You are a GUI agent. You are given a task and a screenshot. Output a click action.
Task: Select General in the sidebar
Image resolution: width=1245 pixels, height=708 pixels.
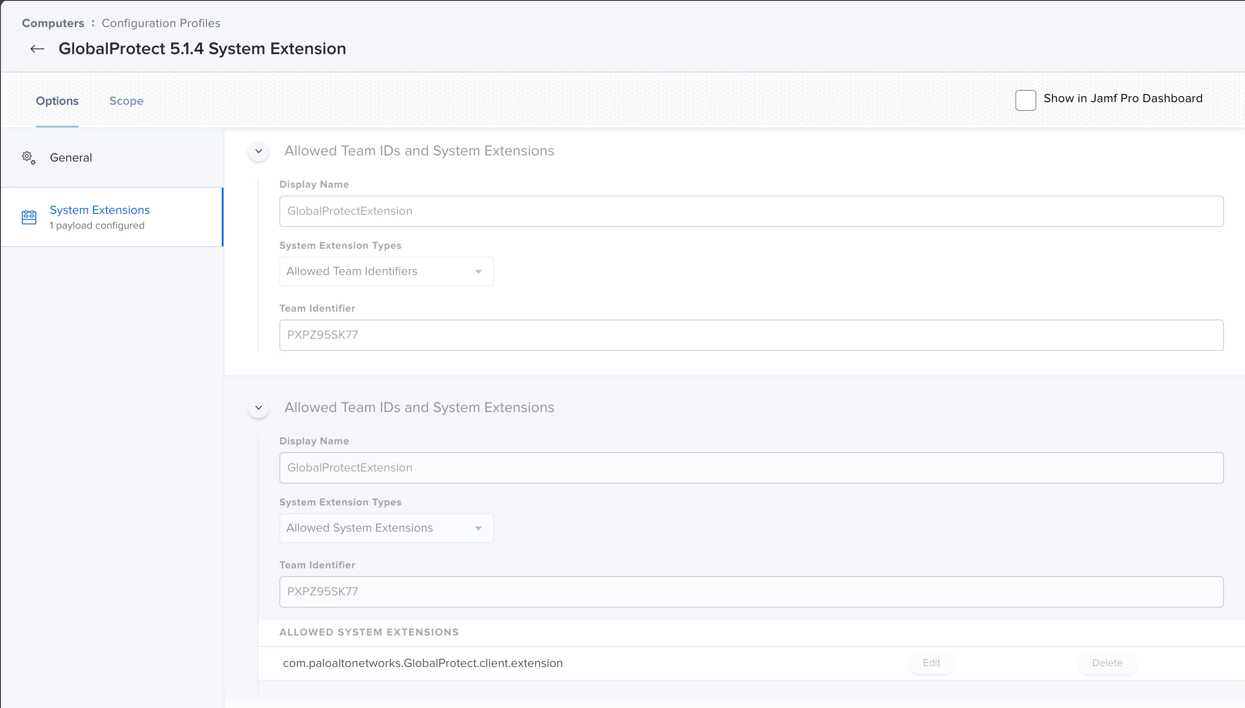pos(112,158)
